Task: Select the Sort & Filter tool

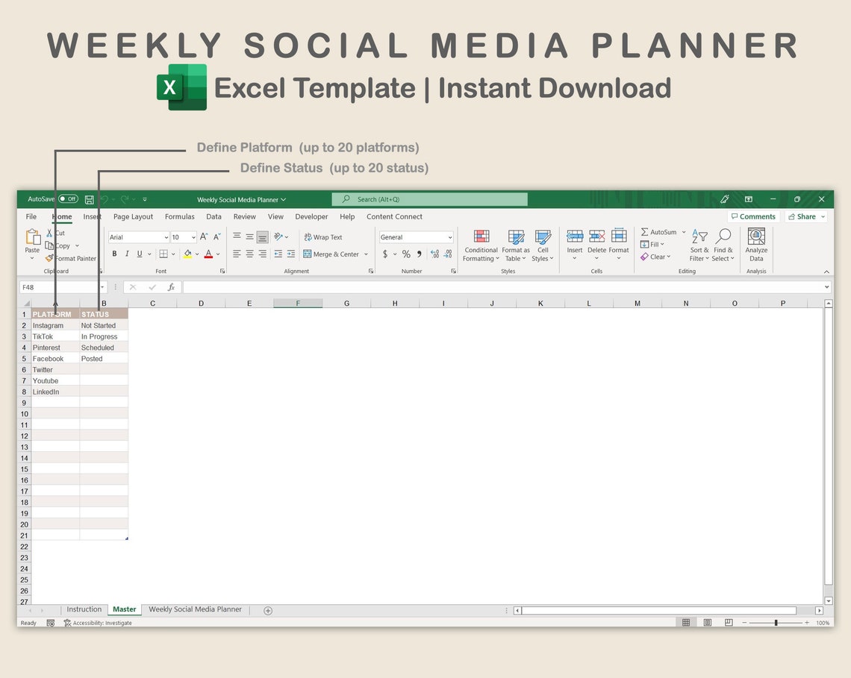Action: pyautogui.click(x=699, y=246)
